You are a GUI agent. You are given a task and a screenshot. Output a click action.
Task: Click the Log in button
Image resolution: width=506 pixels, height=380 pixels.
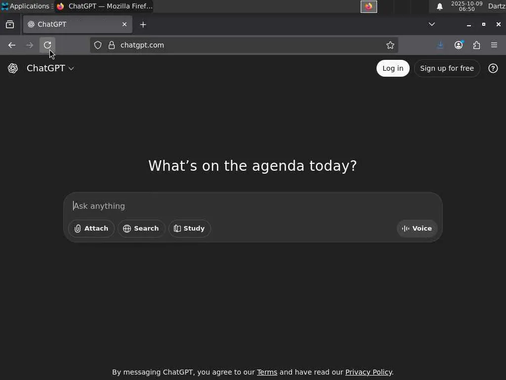pyautogui.click(x=393, y=68)
